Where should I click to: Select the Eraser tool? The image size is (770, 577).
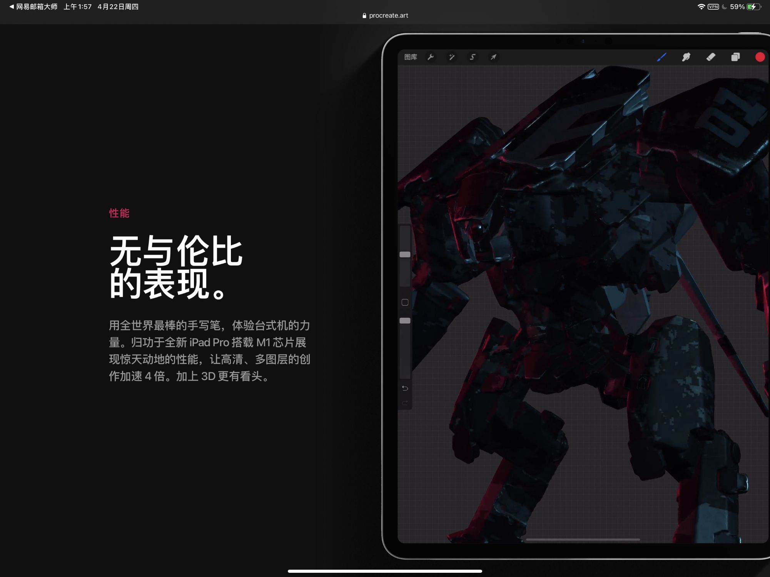pos(711,57)
